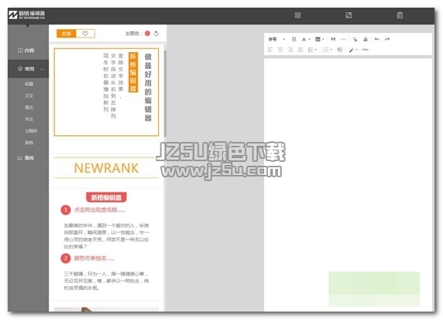Select the vertical text template
Image resolution: width=443 pixels, height=320 pixels.
click(x=106, y=92)
